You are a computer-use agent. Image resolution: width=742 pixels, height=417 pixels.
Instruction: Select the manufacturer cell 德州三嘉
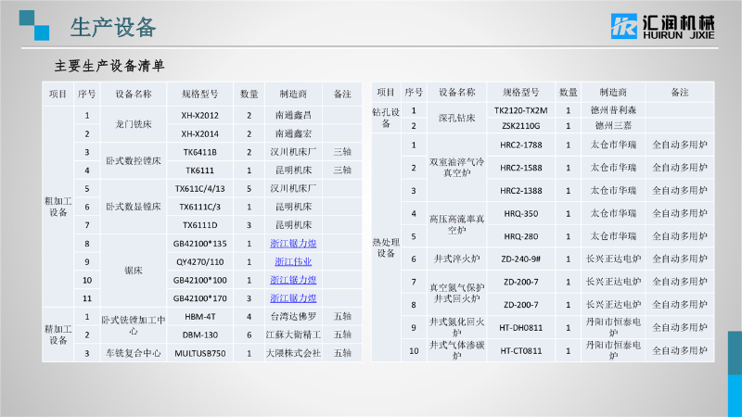613,126
